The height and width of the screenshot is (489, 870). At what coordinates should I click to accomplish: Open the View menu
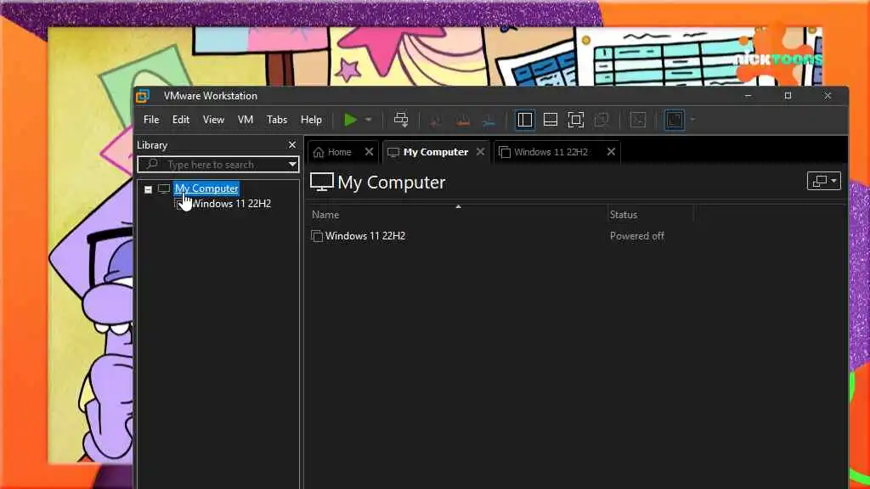tap(213, 120)
